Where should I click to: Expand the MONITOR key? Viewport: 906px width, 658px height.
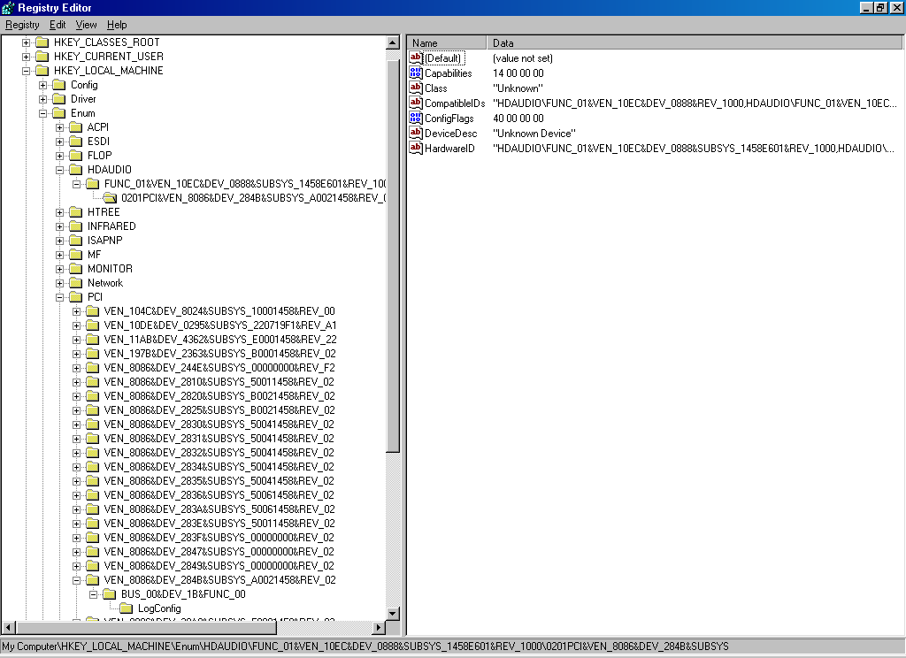coord(59,269)
